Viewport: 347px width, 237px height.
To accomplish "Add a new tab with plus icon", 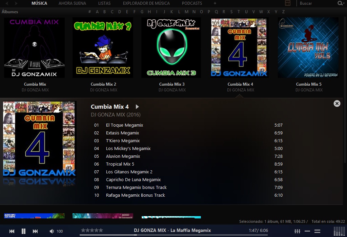I will coord(215,3).
